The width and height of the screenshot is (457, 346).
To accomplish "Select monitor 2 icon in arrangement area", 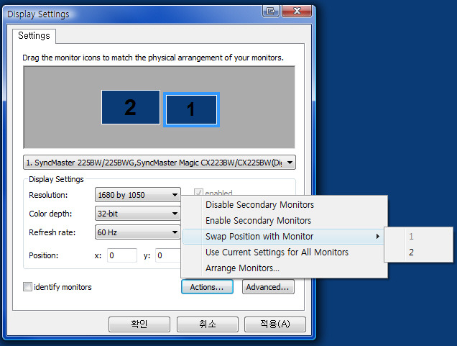I will tap(131, 107).
